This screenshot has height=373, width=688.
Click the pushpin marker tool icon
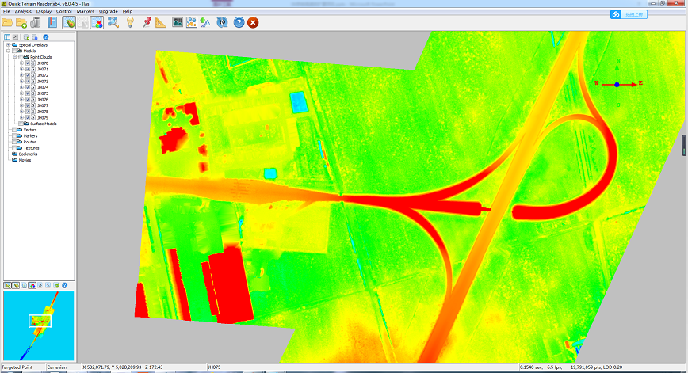pyautogui.click(x=147, y=23)
